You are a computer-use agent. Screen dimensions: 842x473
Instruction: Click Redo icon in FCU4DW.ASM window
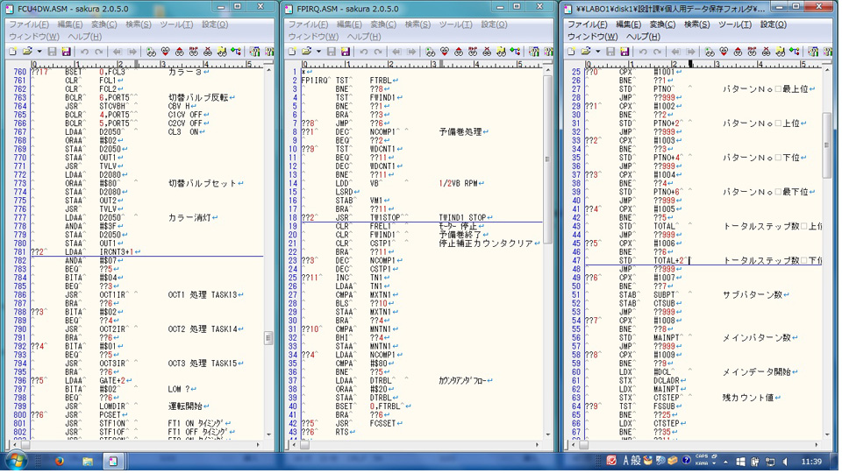tap(99, 52)
